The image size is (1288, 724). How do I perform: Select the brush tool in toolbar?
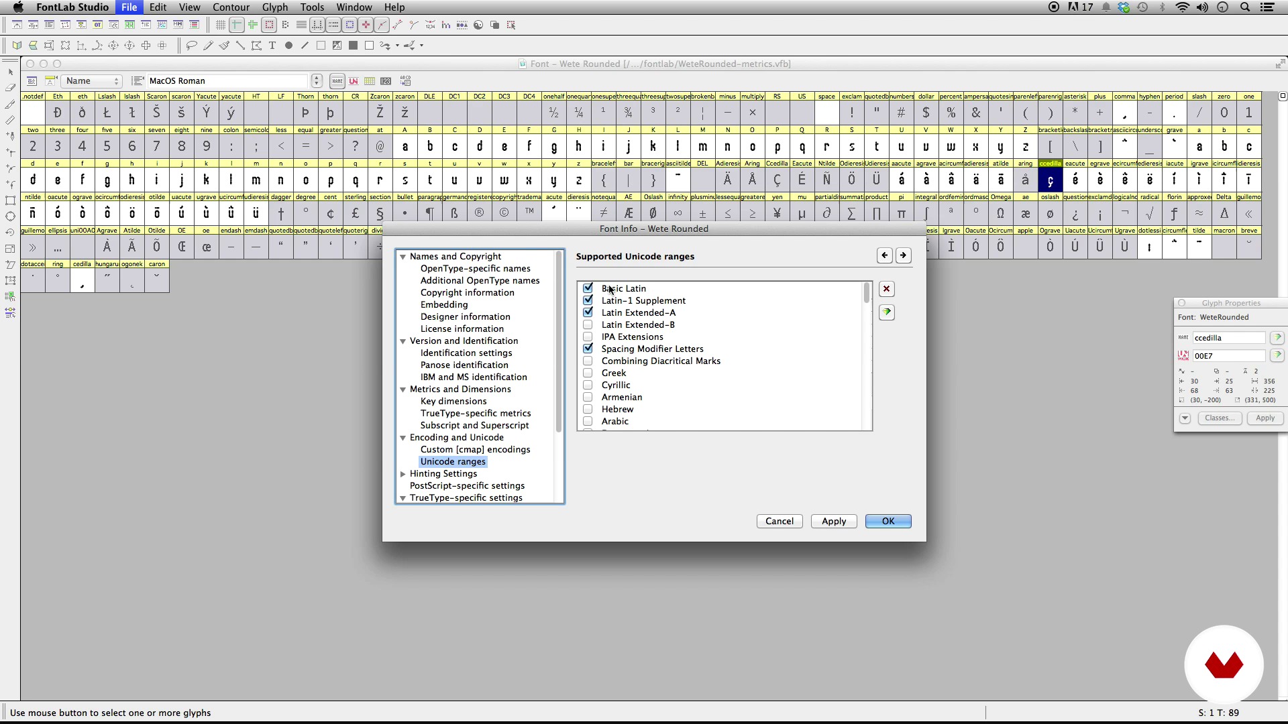pos(224,46)
